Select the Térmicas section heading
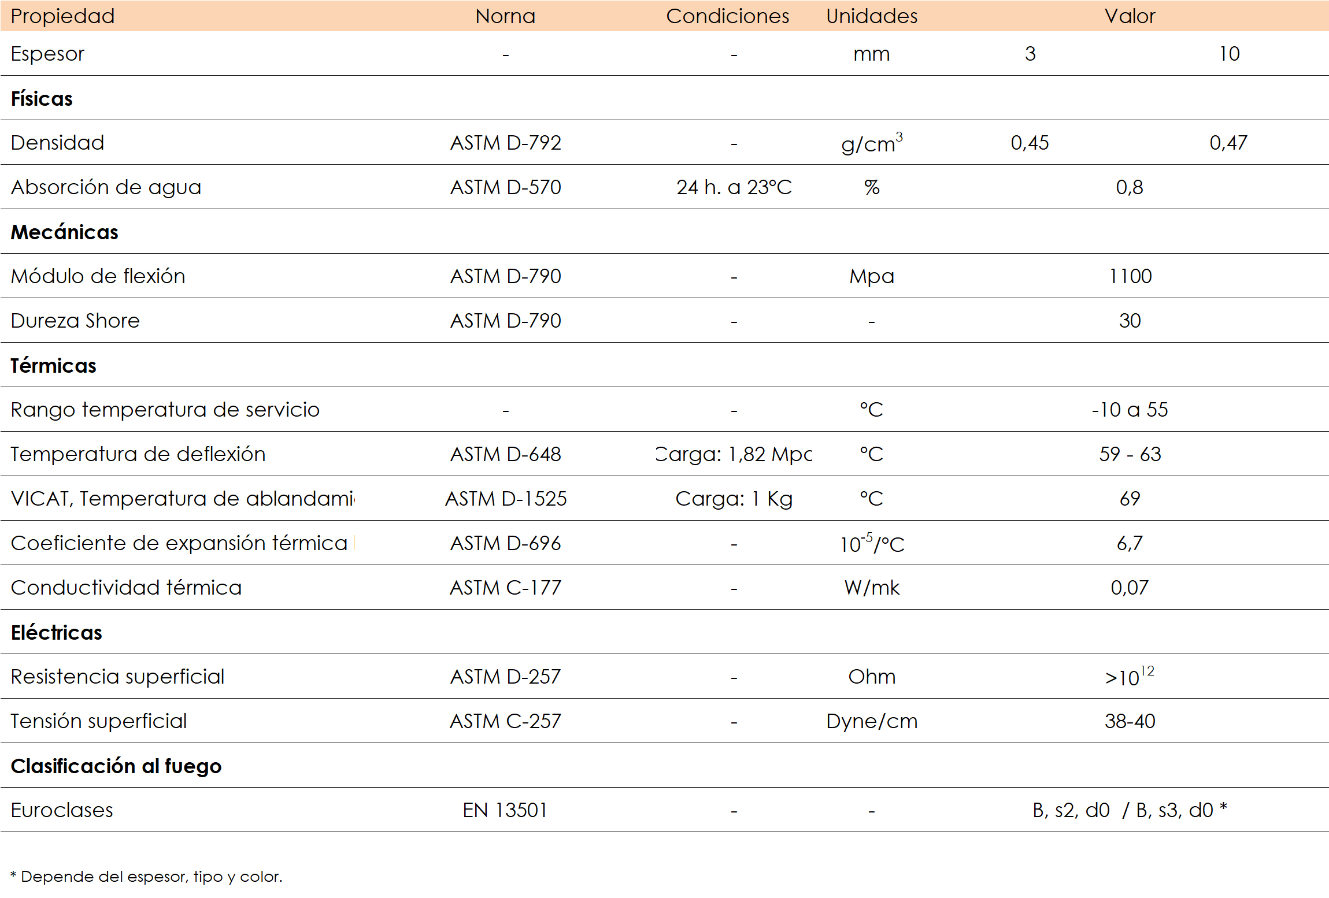The width and height of the screenshot is (1329, 898). pyautogui.click(x=53, y=366)
